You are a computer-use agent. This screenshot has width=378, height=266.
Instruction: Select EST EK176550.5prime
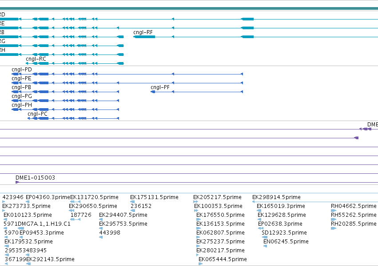[221, 215]
